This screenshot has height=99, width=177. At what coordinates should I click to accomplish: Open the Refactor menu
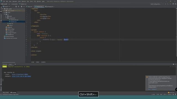point(24,1)
